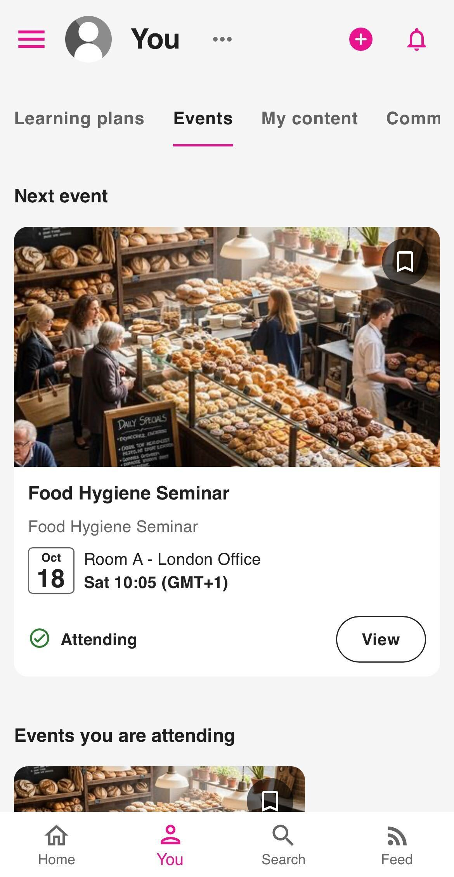
Task: Bookmark the Food Hygiene Seminar event
Action: [x=405, y=262]
